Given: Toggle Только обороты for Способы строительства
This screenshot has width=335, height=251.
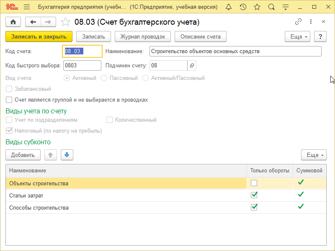Looking at the screenshot, I should 254,207.
